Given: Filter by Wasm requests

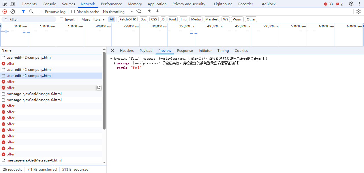Looking at the screenshot, I should point(237,19).
